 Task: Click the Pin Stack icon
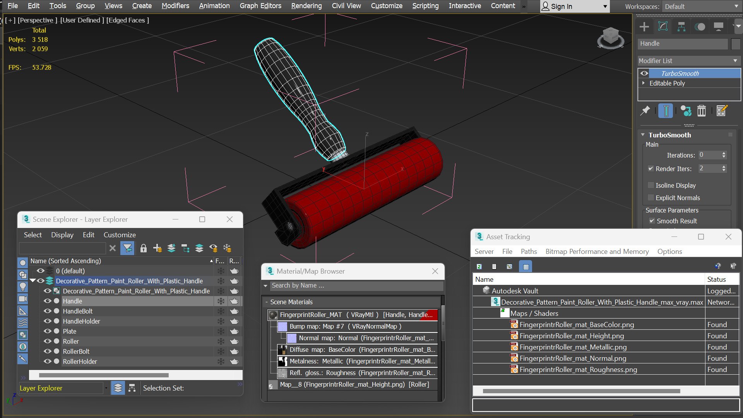click(x=645, y=111)
